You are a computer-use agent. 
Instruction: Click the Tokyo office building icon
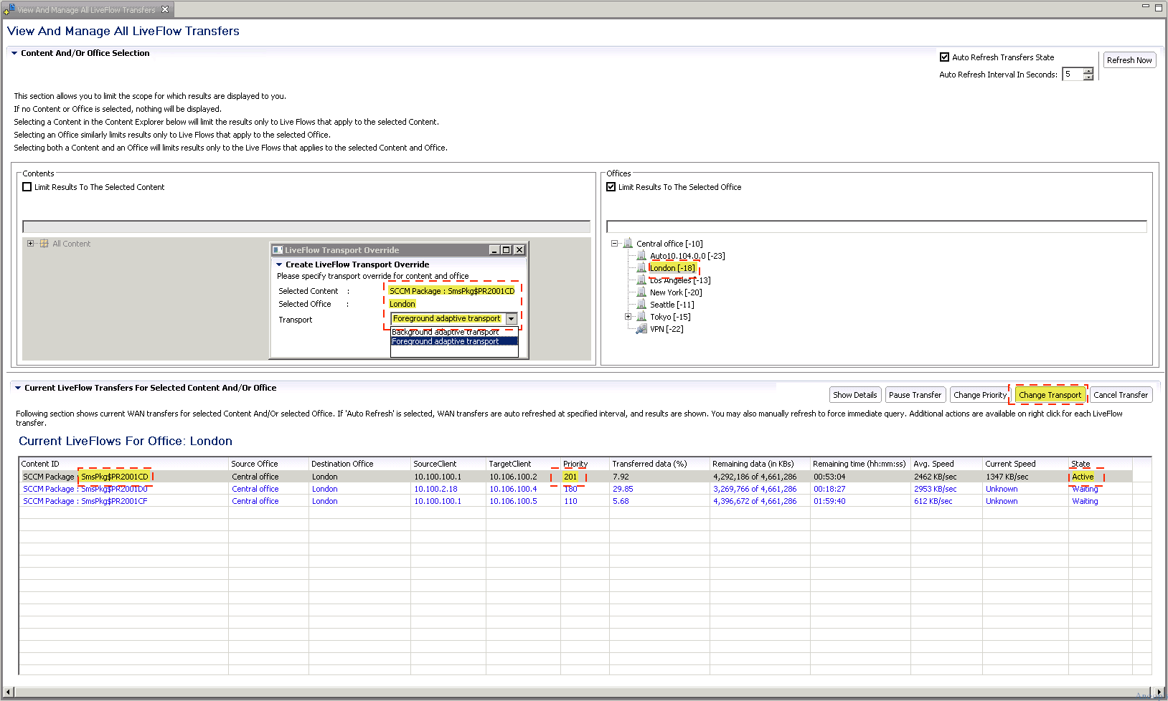[x=641, y=317]
